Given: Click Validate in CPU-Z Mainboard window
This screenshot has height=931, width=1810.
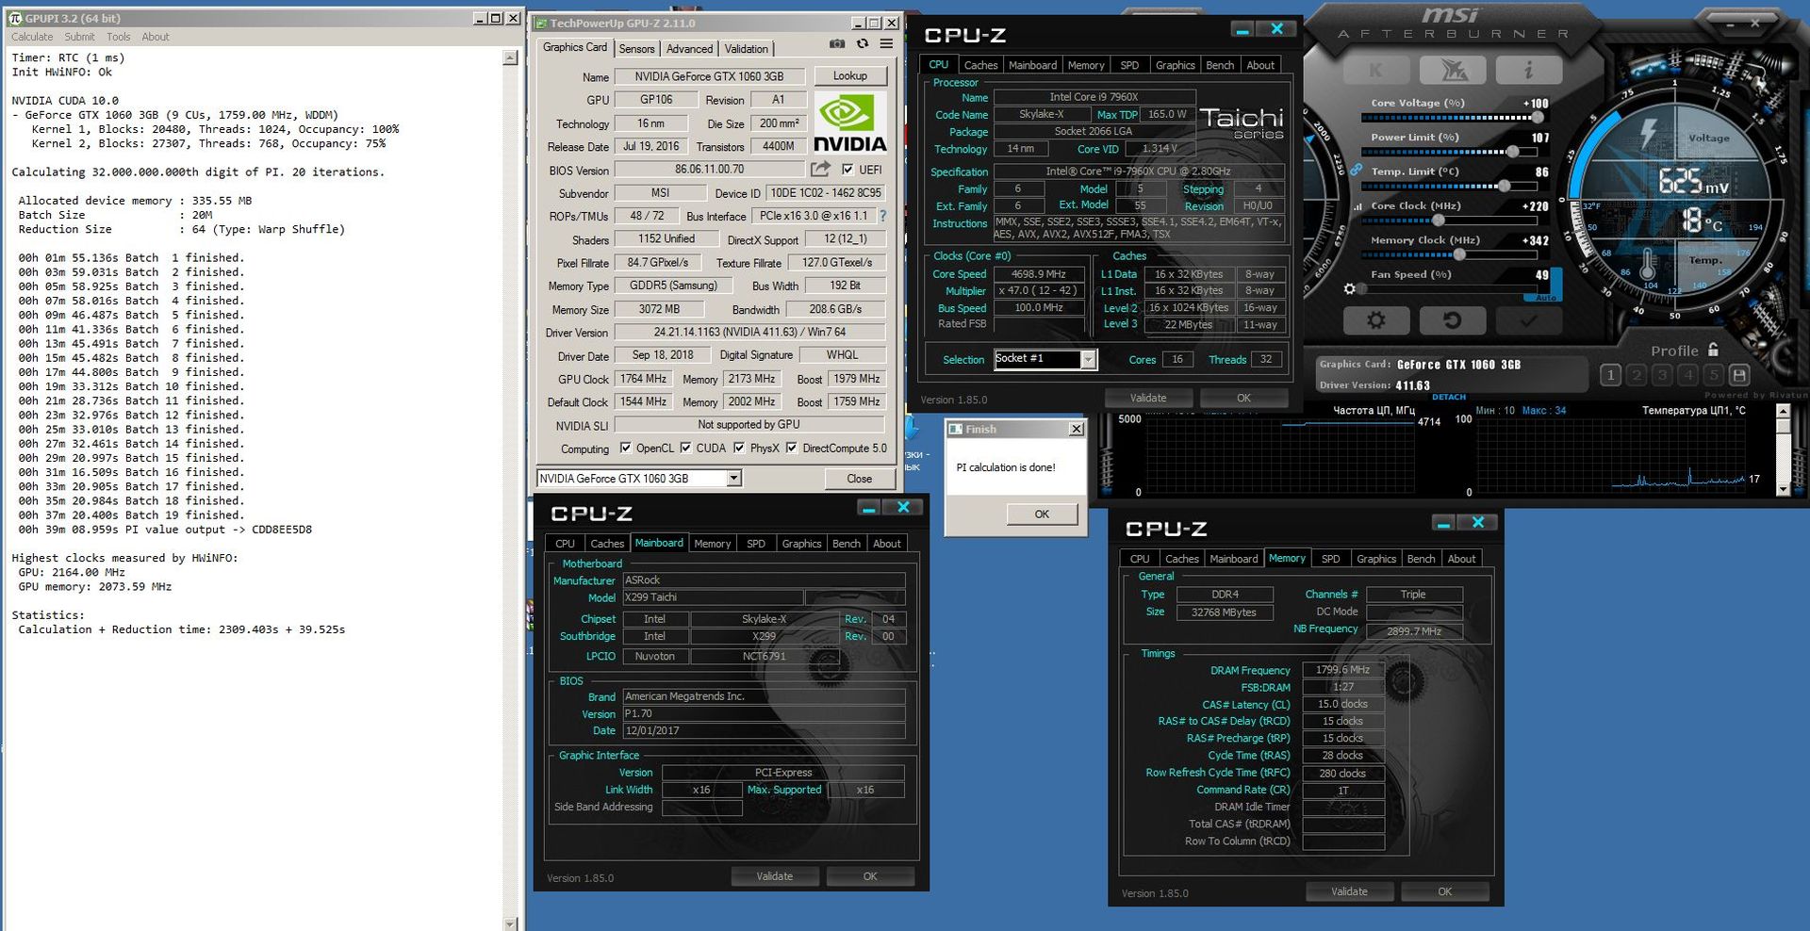Looking at the screenshot, I should pyautogui.click(x=775, y=876).
